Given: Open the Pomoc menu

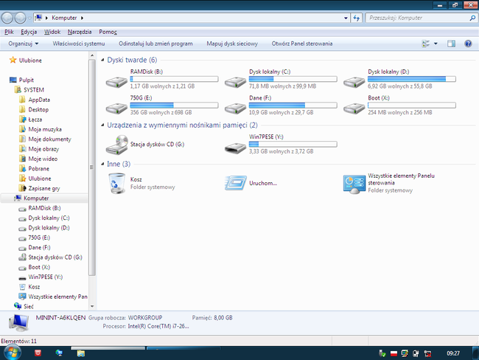Looking at the screenshot, I should [108, 32].
